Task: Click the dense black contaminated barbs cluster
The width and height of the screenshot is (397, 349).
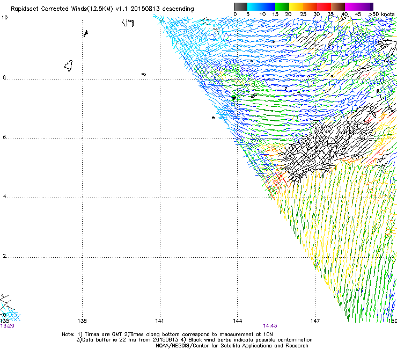Action: (327, 144)
